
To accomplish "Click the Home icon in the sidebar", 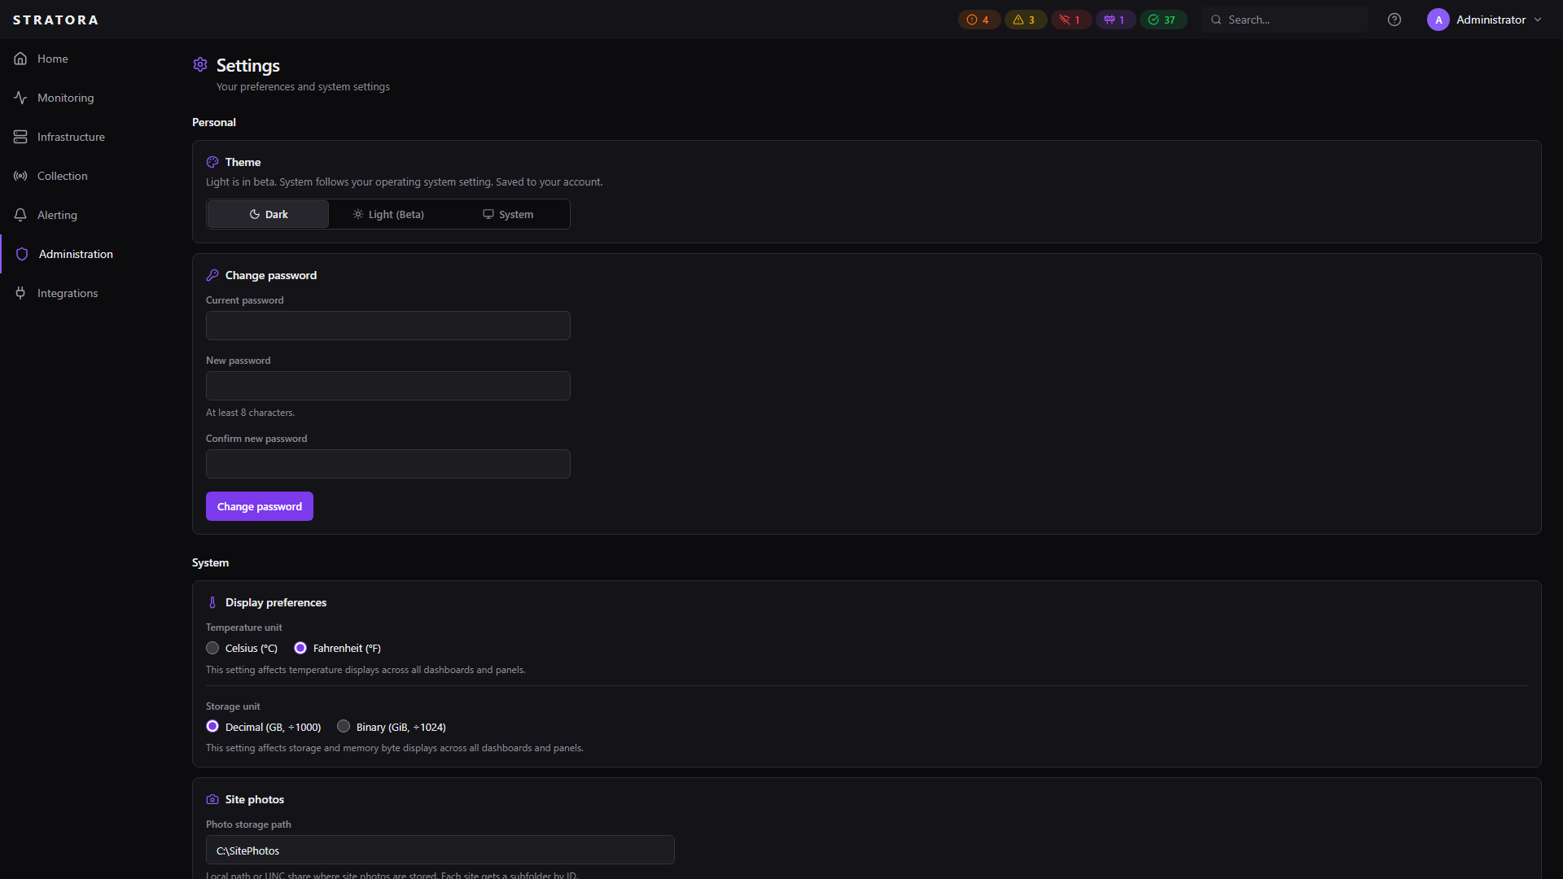I will (x=20, y=59).
